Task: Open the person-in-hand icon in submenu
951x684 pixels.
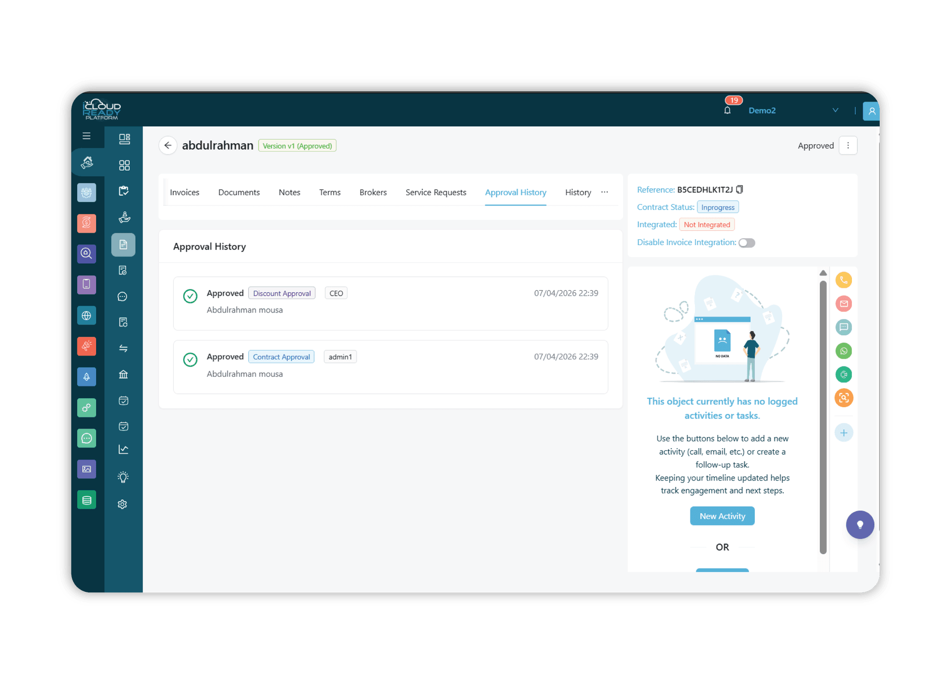Action: pos(124,217)
